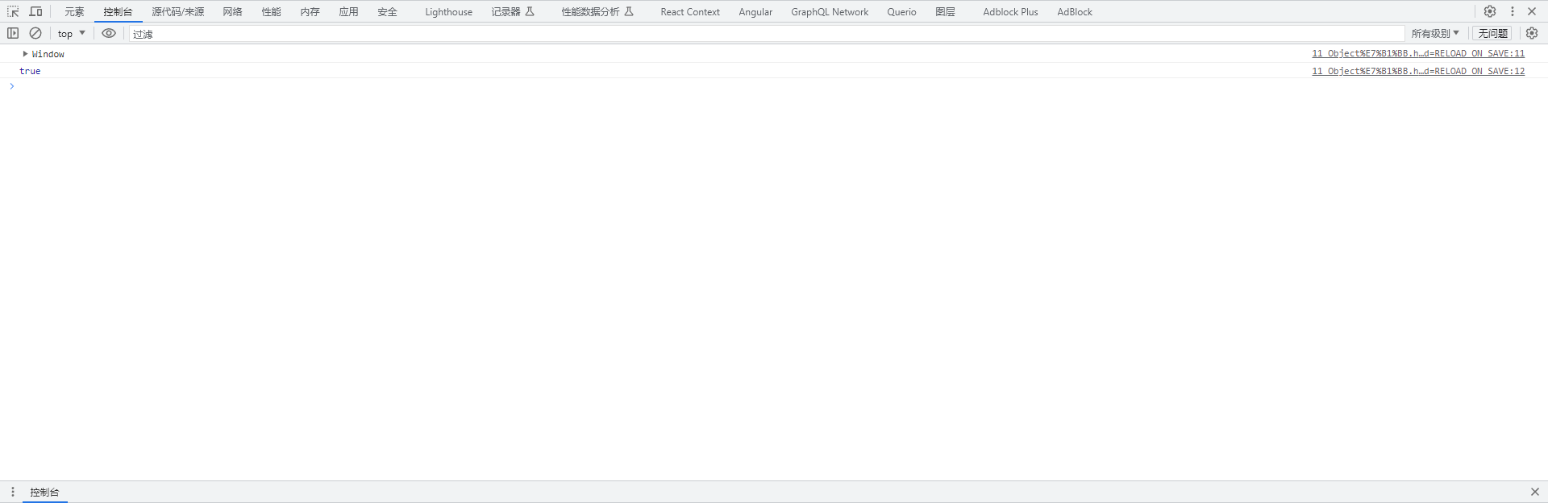Create live expression with eye icon
The image size is (1548, 503).
[x=109, y=33]
